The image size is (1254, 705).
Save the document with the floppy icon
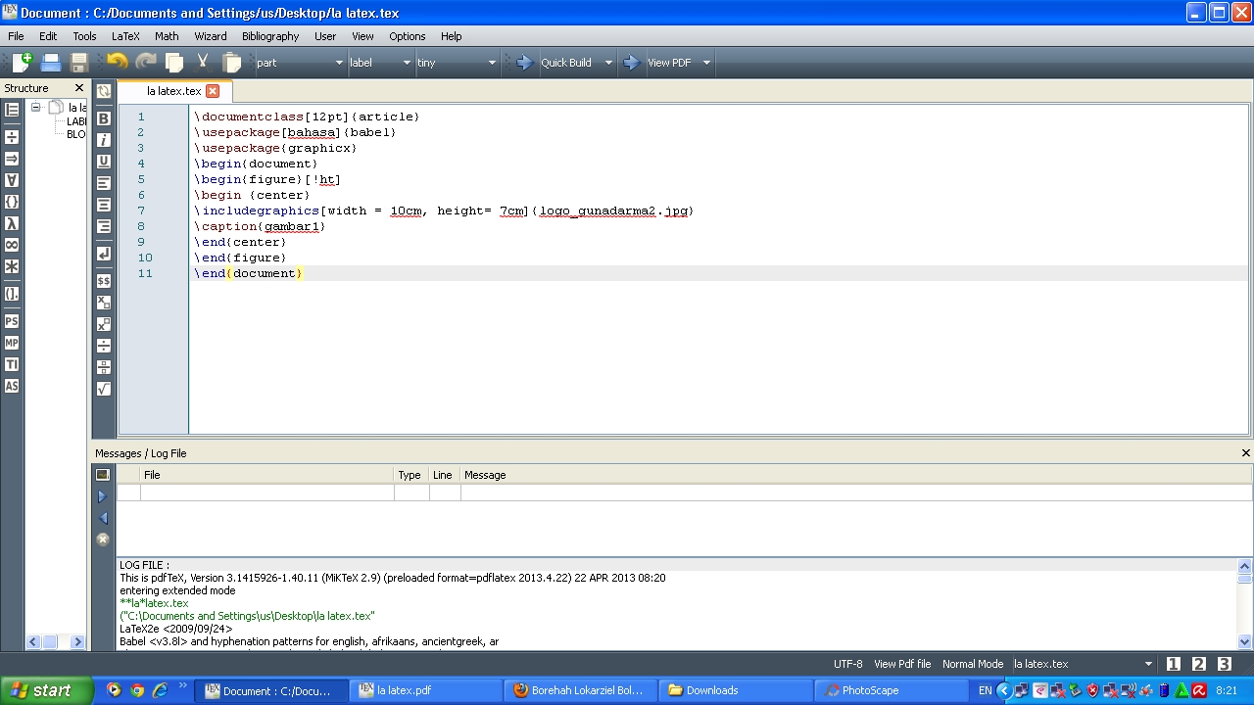pos(79,62)
